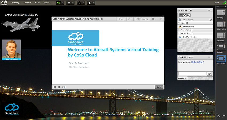Toggle the webcam icon in toolbar

pyautogui.click(x=79, y=3)
